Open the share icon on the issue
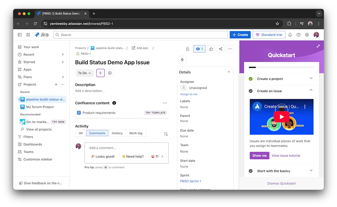The height and width of the screenshot is (207, 337). click(220, 49)
